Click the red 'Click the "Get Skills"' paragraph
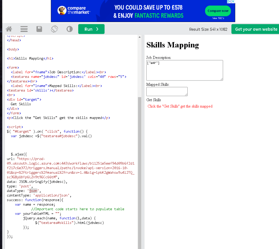Viewport: 279px width, 249px height. point(180,106)
